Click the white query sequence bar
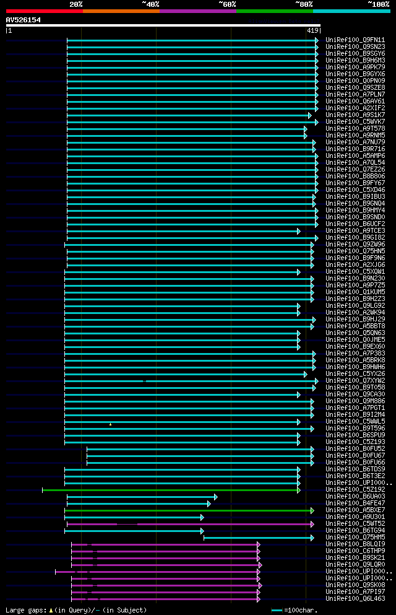The height and width of the screenshot is (615, 396). pos(163,25)
